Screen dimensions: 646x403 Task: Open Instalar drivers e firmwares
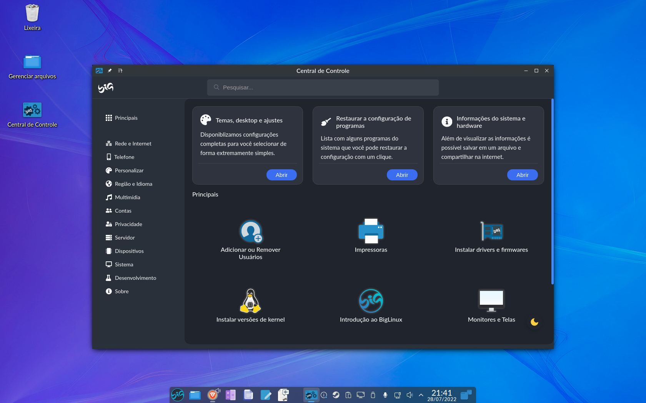(x=491, y=236)
